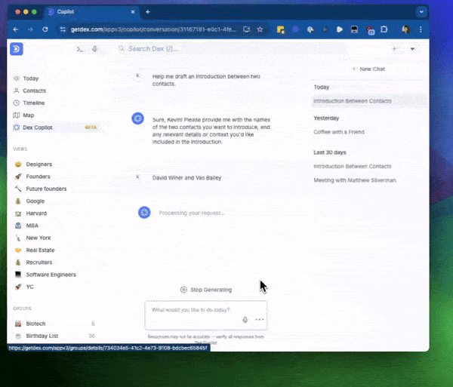453x387 pixels.
Task: Open the dropdown arrow in Dex header
Action: [412, 49]
